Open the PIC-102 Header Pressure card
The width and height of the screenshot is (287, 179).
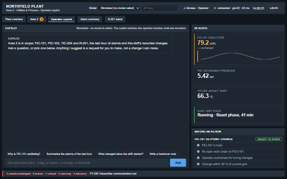point(238,76)
